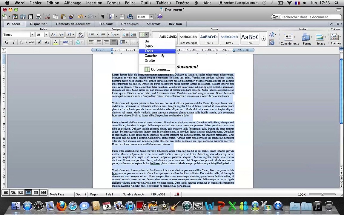The image size is (344, 215).
Task: Click the search document field
Action: [311, 17]
